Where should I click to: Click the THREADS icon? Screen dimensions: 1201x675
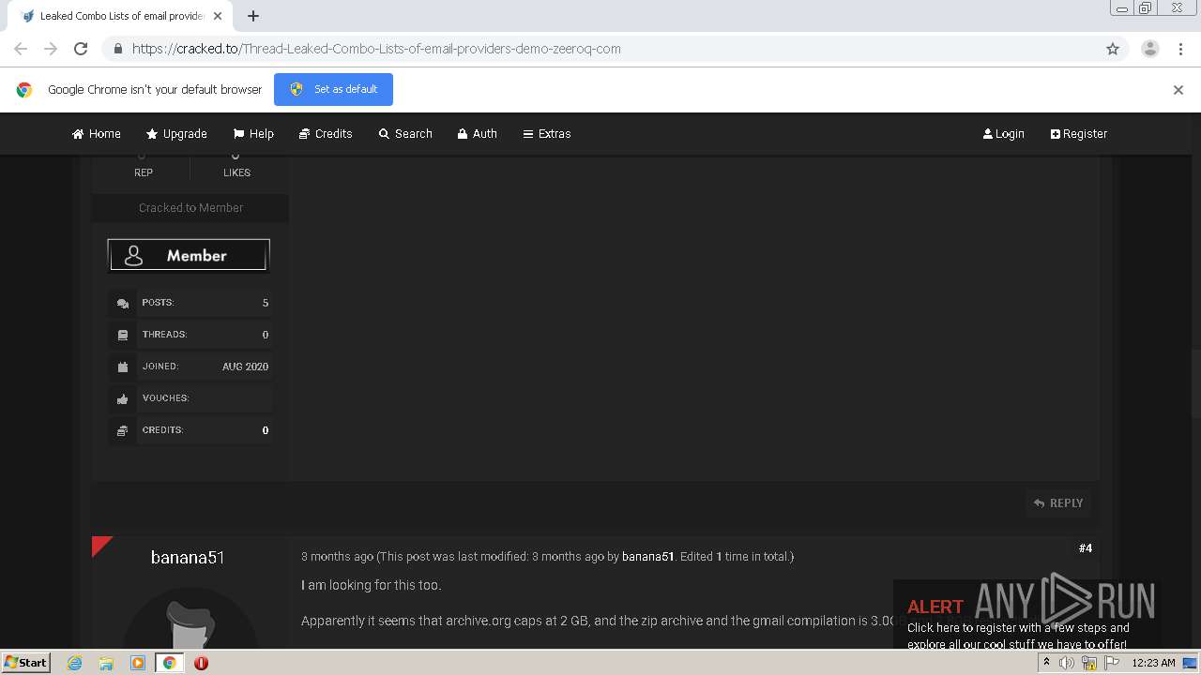click(x=123, y=335)
